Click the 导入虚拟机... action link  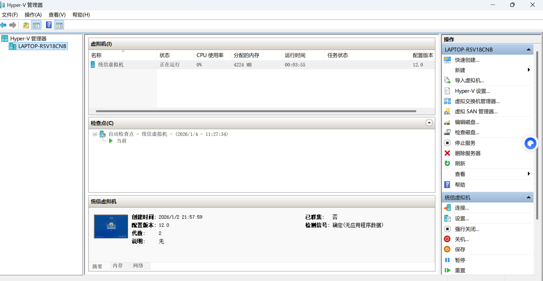(x=469, y=80)
